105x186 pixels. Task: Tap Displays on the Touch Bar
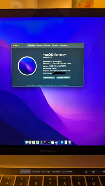(x=36, y=172)
